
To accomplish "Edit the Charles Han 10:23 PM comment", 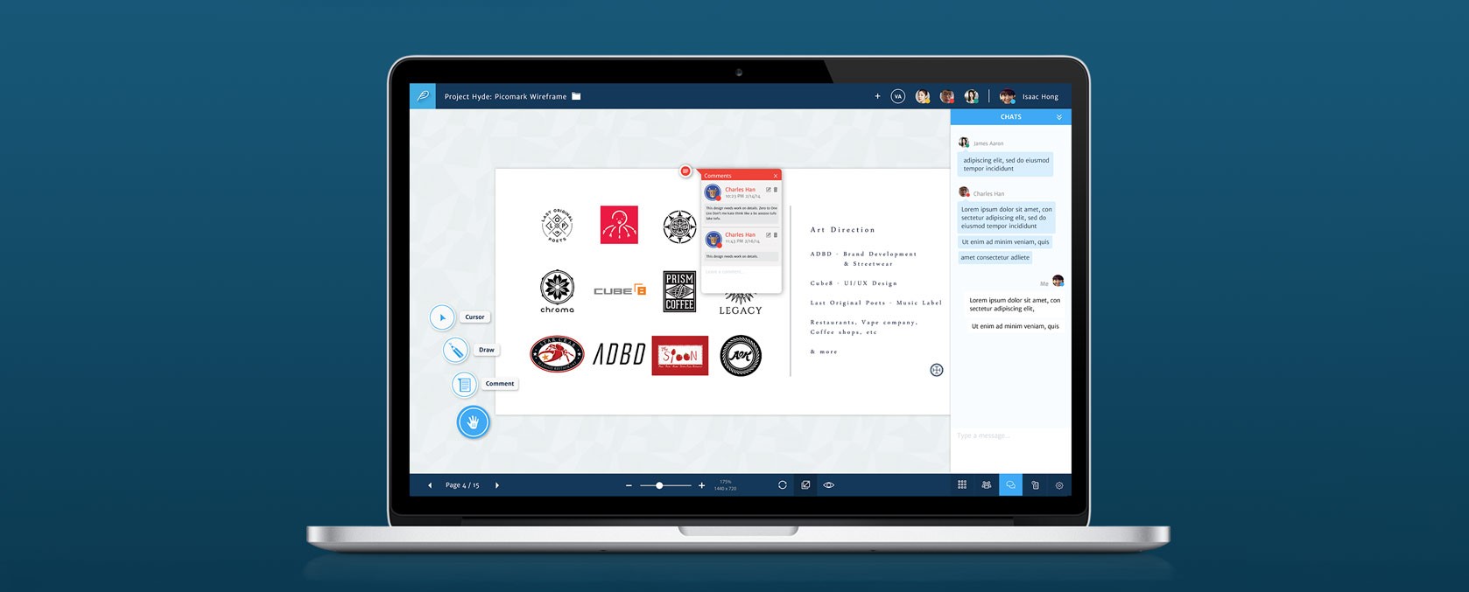I will [x=769, y=190].
